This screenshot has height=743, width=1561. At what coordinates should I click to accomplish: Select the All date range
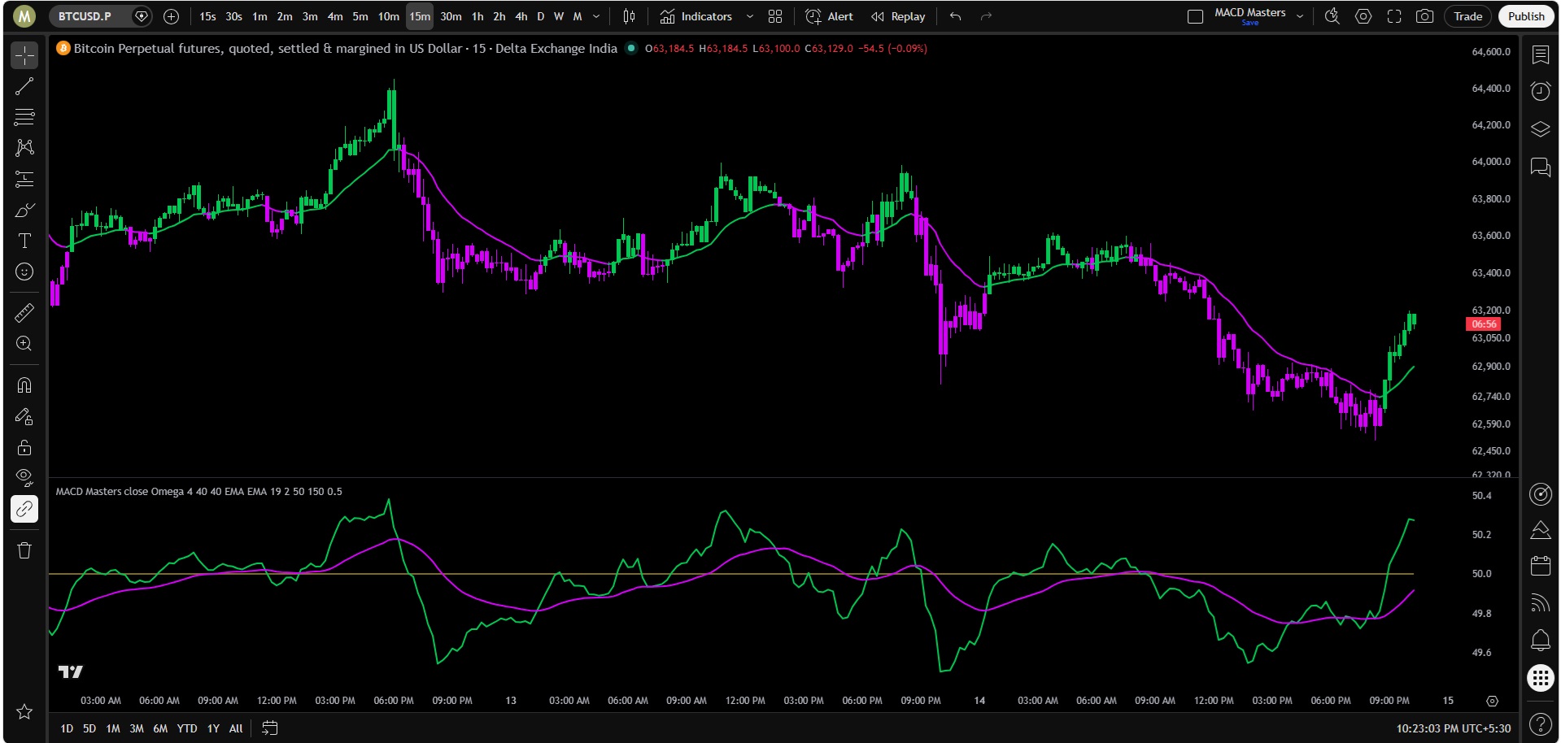coord(236,728)
